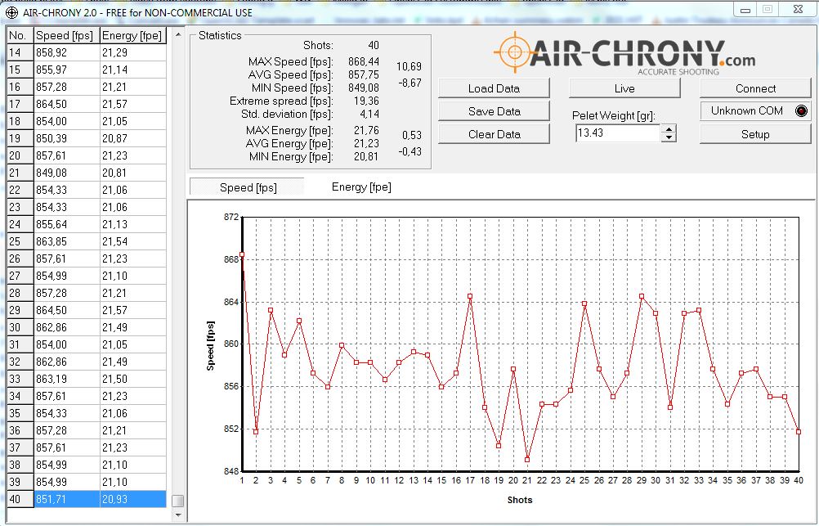
Task: Click MAX Speed value 868,44
Action: tap(364, 61)
